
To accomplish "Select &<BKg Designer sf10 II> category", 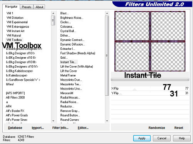I will 21,58.
